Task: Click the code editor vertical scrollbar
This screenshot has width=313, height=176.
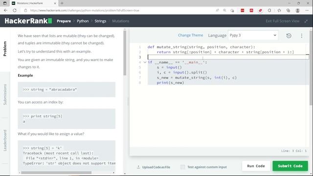Action: pyautogui.click(x=311, y=68)
